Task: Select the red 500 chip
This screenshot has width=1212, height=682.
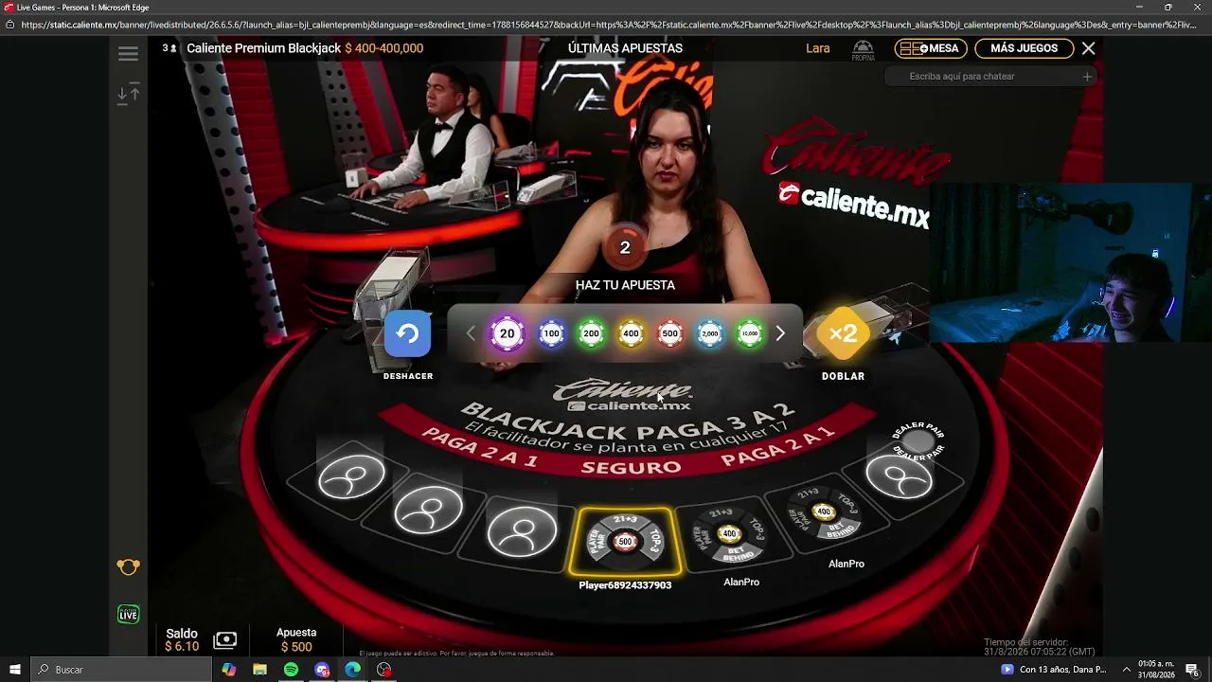Action: [x=670, y=333]
